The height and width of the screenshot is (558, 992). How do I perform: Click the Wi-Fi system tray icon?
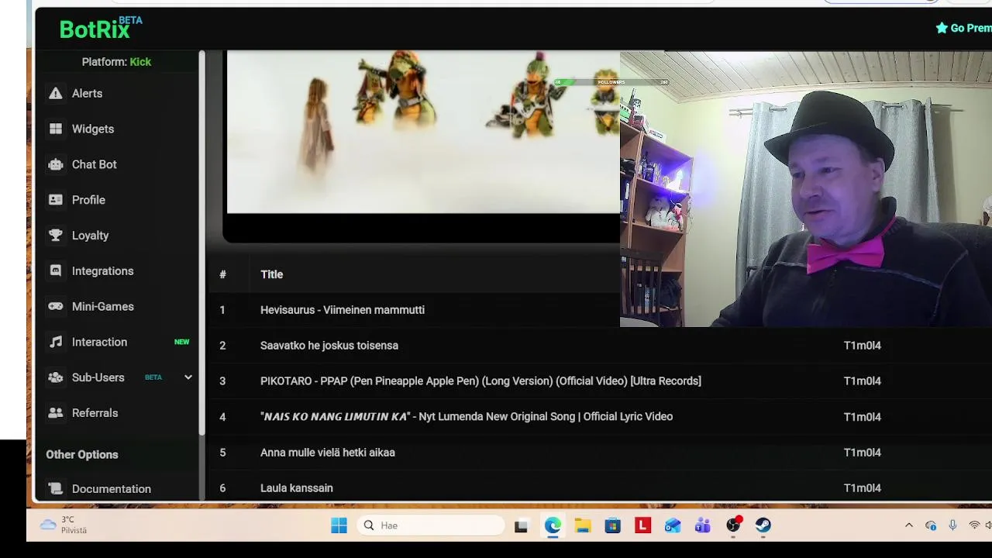[x=974, y=525]
